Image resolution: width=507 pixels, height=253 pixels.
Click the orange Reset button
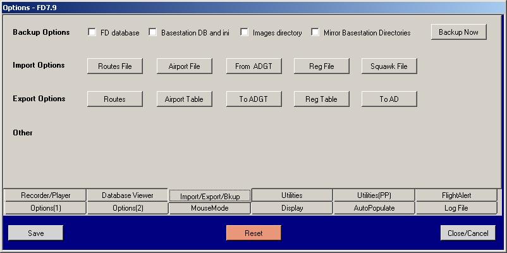[254, 233]
